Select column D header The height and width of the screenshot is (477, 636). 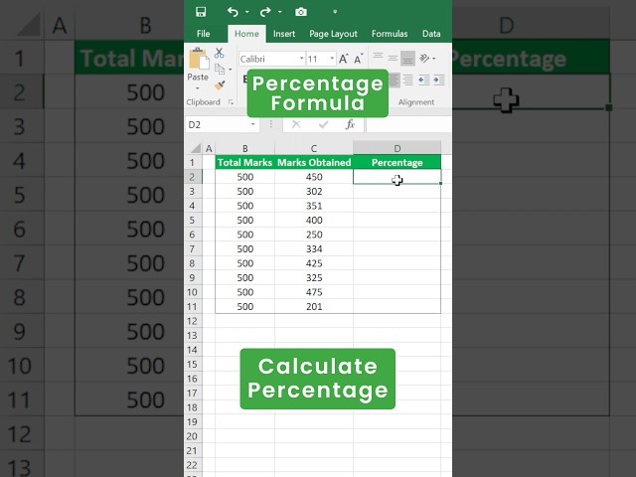[397, 148]
